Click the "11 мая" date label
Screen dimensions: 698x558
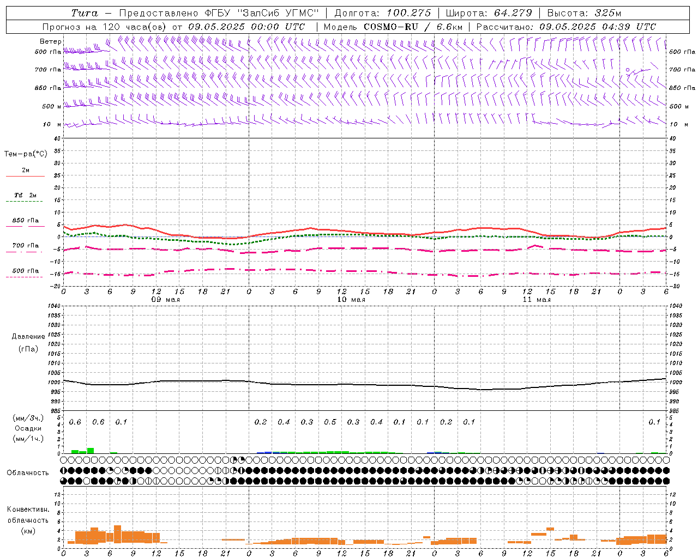click(x=537, y=299)
